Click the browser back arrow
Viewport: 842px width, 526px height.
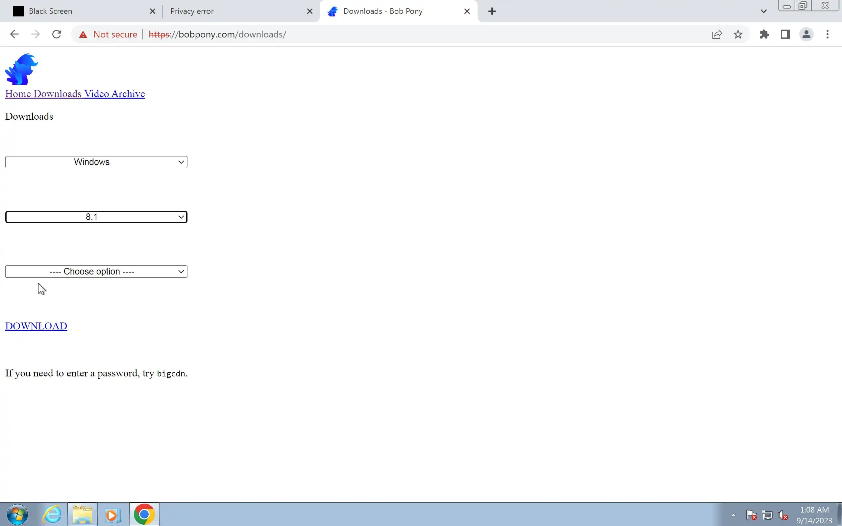tap(14, 34)
